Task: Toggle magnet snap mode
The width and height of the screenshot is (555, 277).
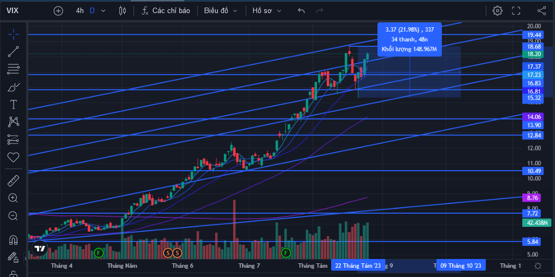Action: tap(14, 240)
